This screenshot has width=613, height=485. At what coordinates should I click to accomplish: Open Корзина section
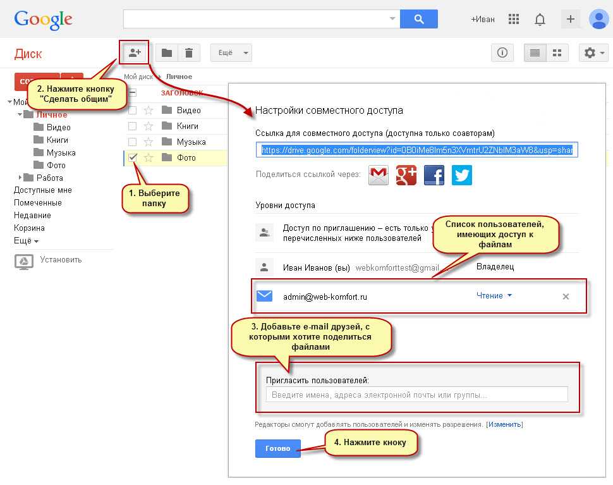29,228
